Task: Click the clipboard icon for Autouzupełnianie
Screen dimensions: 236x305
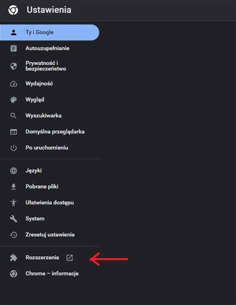Action: point(13,48)
